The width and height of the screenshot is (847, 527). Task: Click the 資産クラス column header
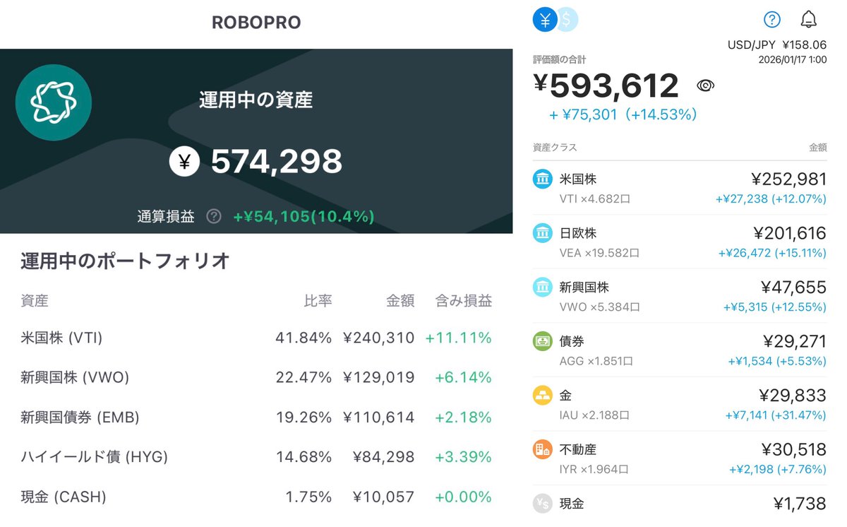click(x=555, y=148)
